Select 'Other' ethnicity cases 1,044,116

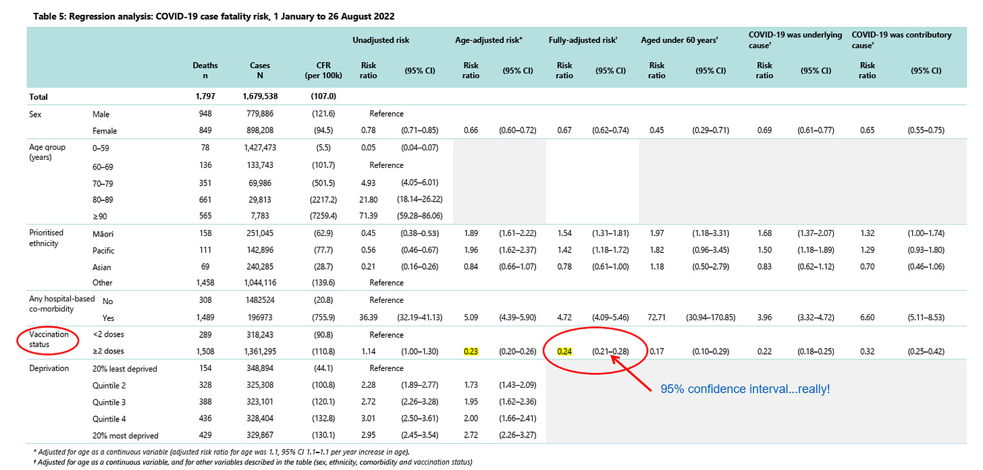(259, 283)
